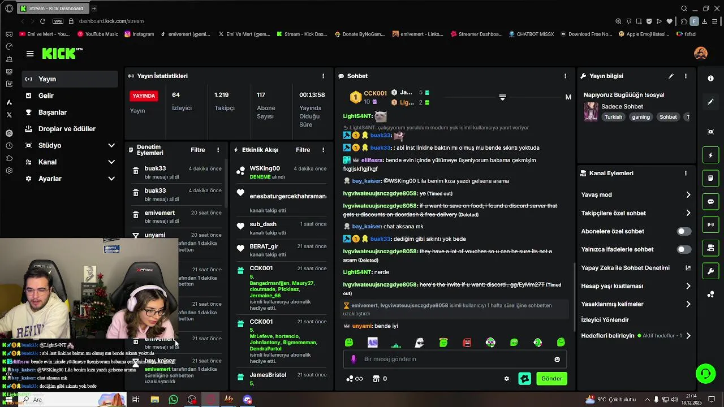Screen dimensions: 724x407
Task: Open the green headset support button
Action: point(705,373)
